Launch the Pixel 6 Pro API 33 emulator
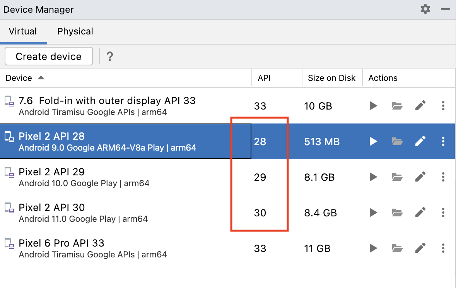This screenshot has height=288, width=456. click(373, 249)
